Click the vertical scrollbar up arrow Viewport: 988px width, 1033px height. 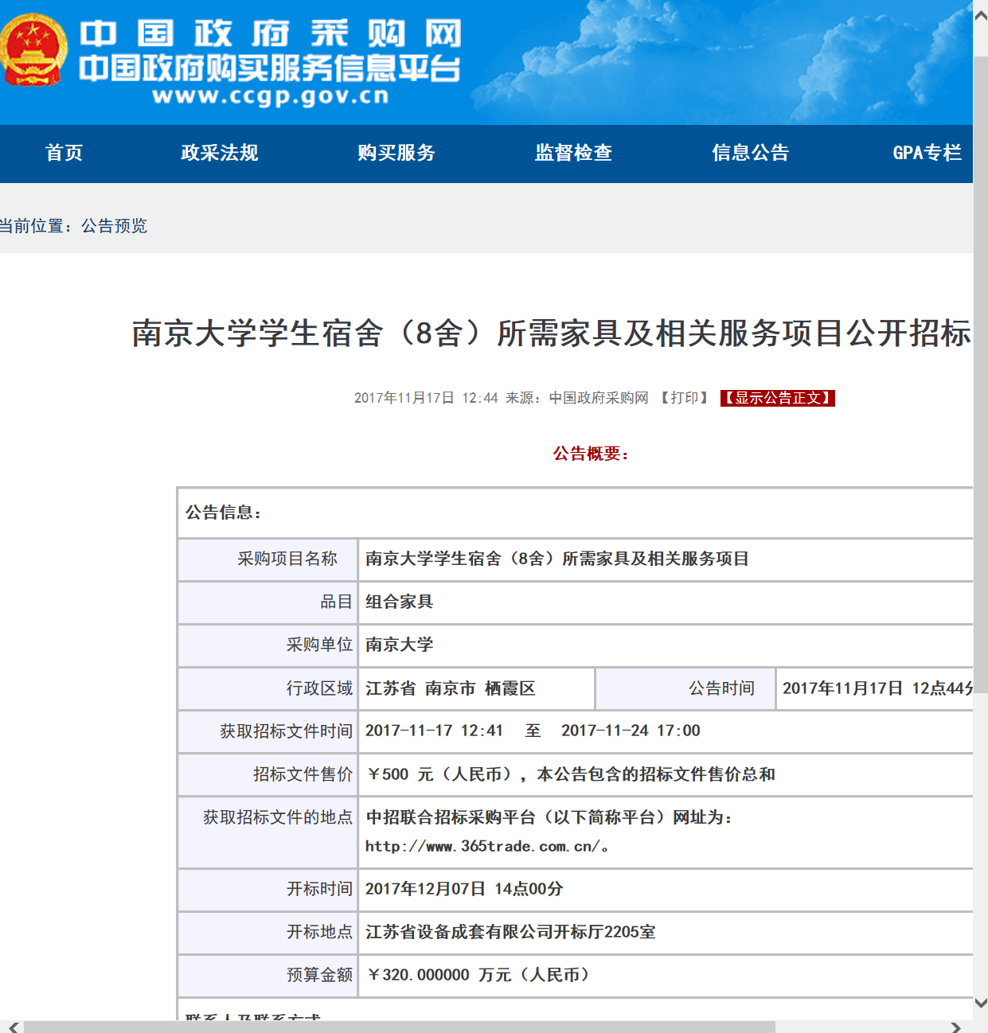(981, 17)
